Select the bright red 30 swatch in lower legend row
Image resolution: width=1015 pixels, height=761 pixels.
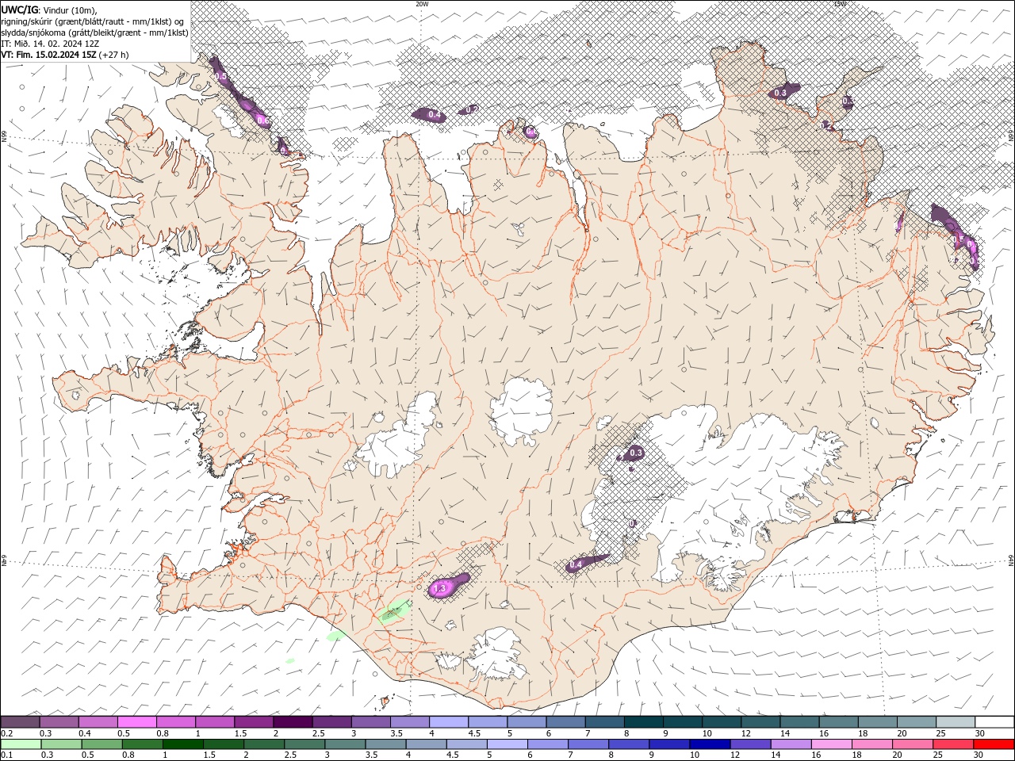[x=994, y=744]
